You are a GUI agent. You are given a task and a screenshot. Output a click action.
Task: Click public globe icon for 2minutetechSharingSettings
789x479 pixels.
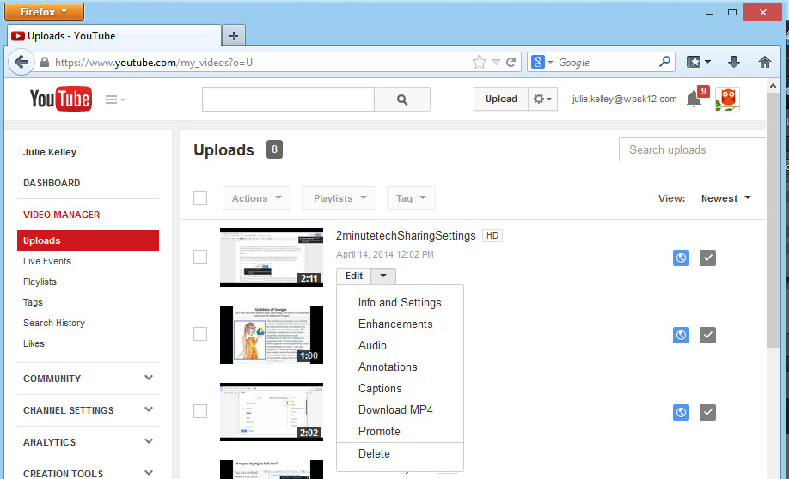tap(681, 258)
